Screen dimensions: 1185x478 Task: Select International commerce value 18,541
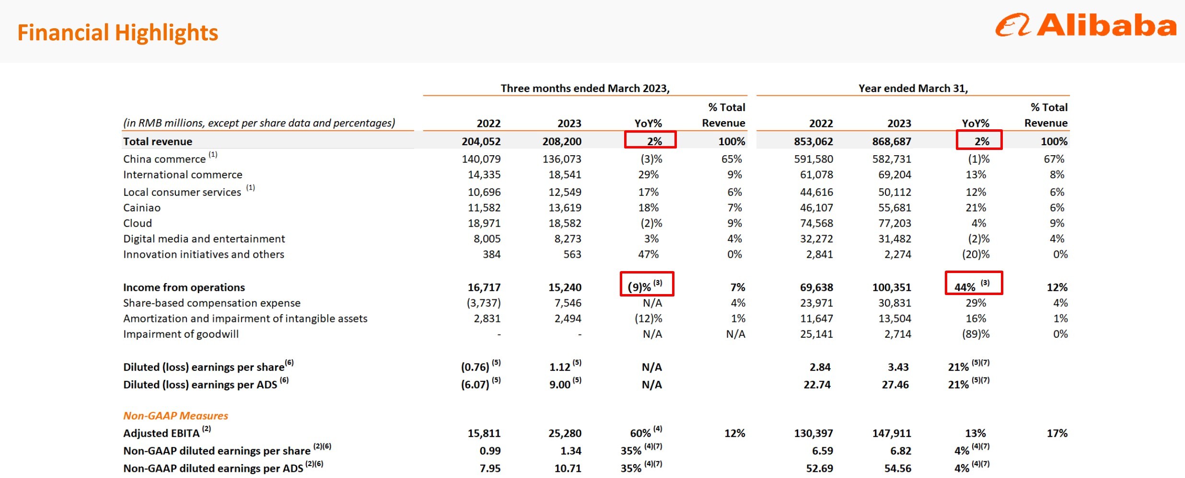(x=565, y=175)
